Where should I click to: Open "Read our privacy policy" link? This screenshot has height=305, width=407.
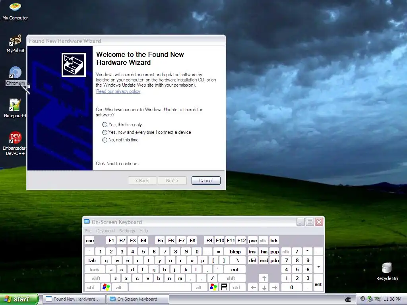click(118, 91)
